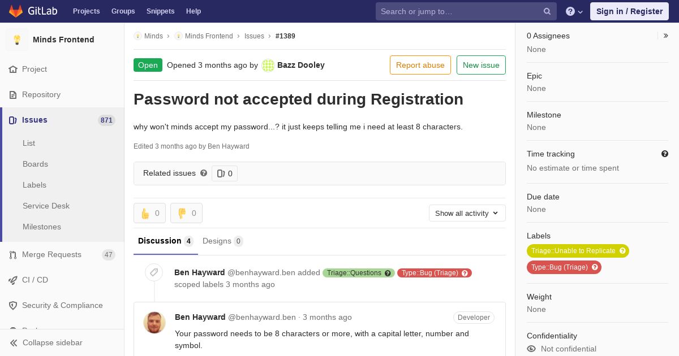
Task: Click the related issues count badge
Action: (225, 173)
